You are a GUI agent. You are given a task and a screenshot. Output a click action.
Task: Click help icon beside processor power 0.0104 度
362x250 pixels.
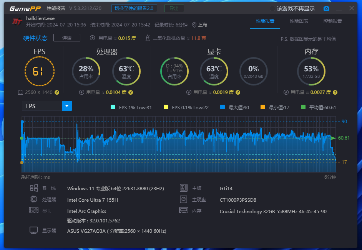[x=130, y=92]
